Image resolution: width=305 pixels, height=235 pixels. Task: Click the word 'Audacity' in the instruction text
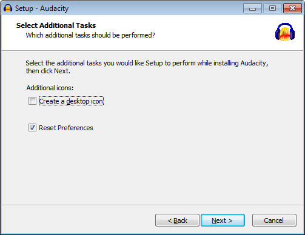click(253, 63)
